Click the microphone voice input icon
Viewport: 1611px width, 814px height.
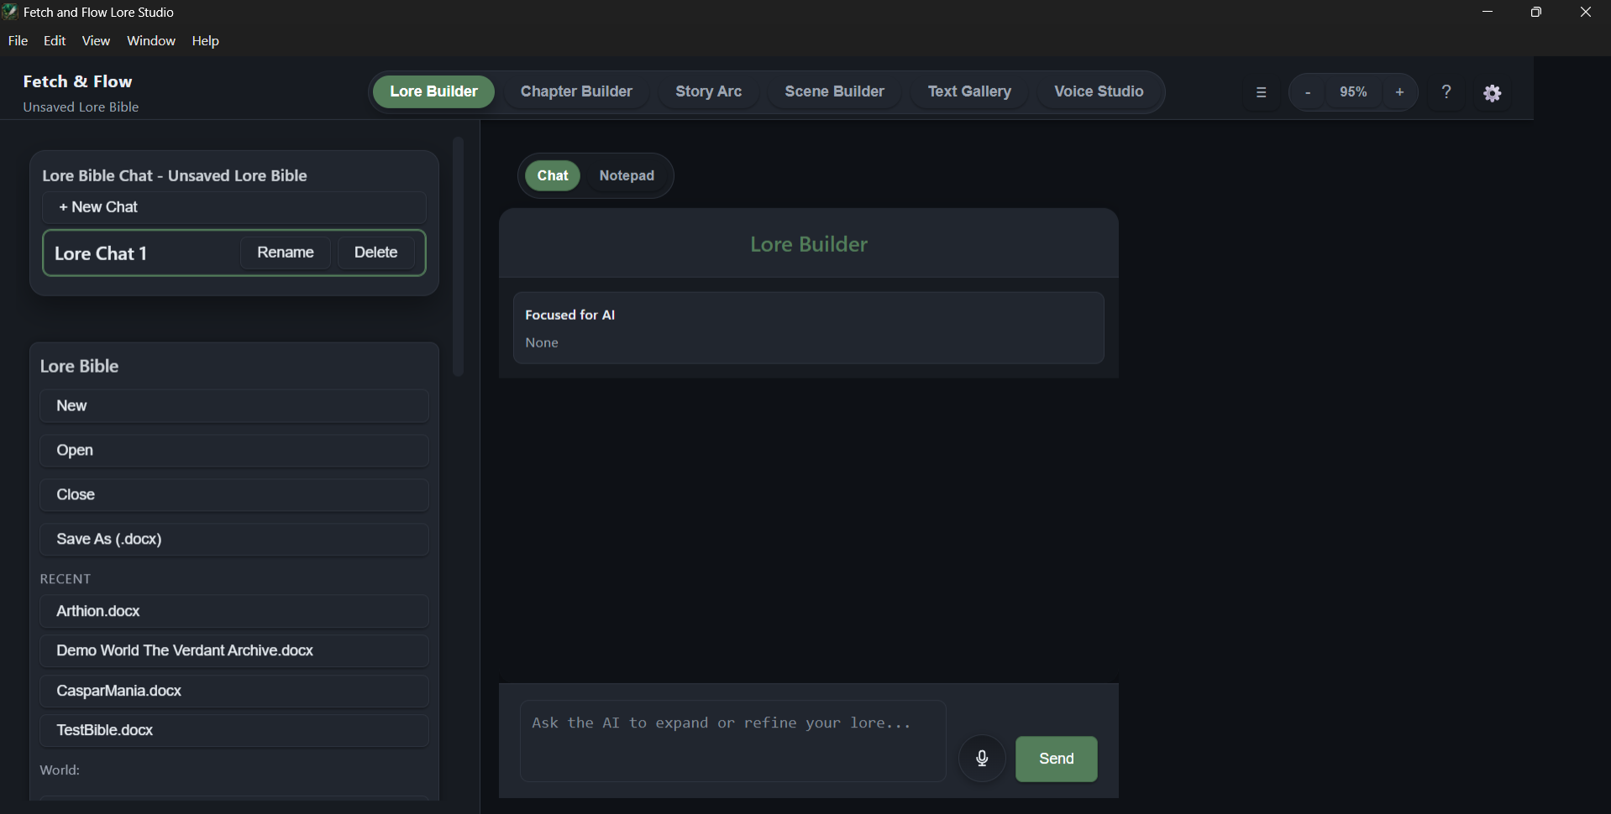[982, 759]
